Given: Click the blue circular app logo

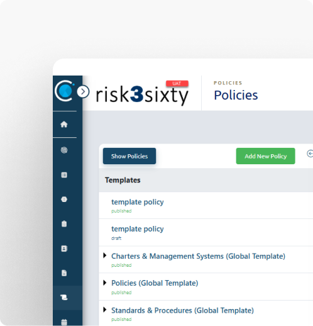Looking at the screenshot, I should (64, 91).
